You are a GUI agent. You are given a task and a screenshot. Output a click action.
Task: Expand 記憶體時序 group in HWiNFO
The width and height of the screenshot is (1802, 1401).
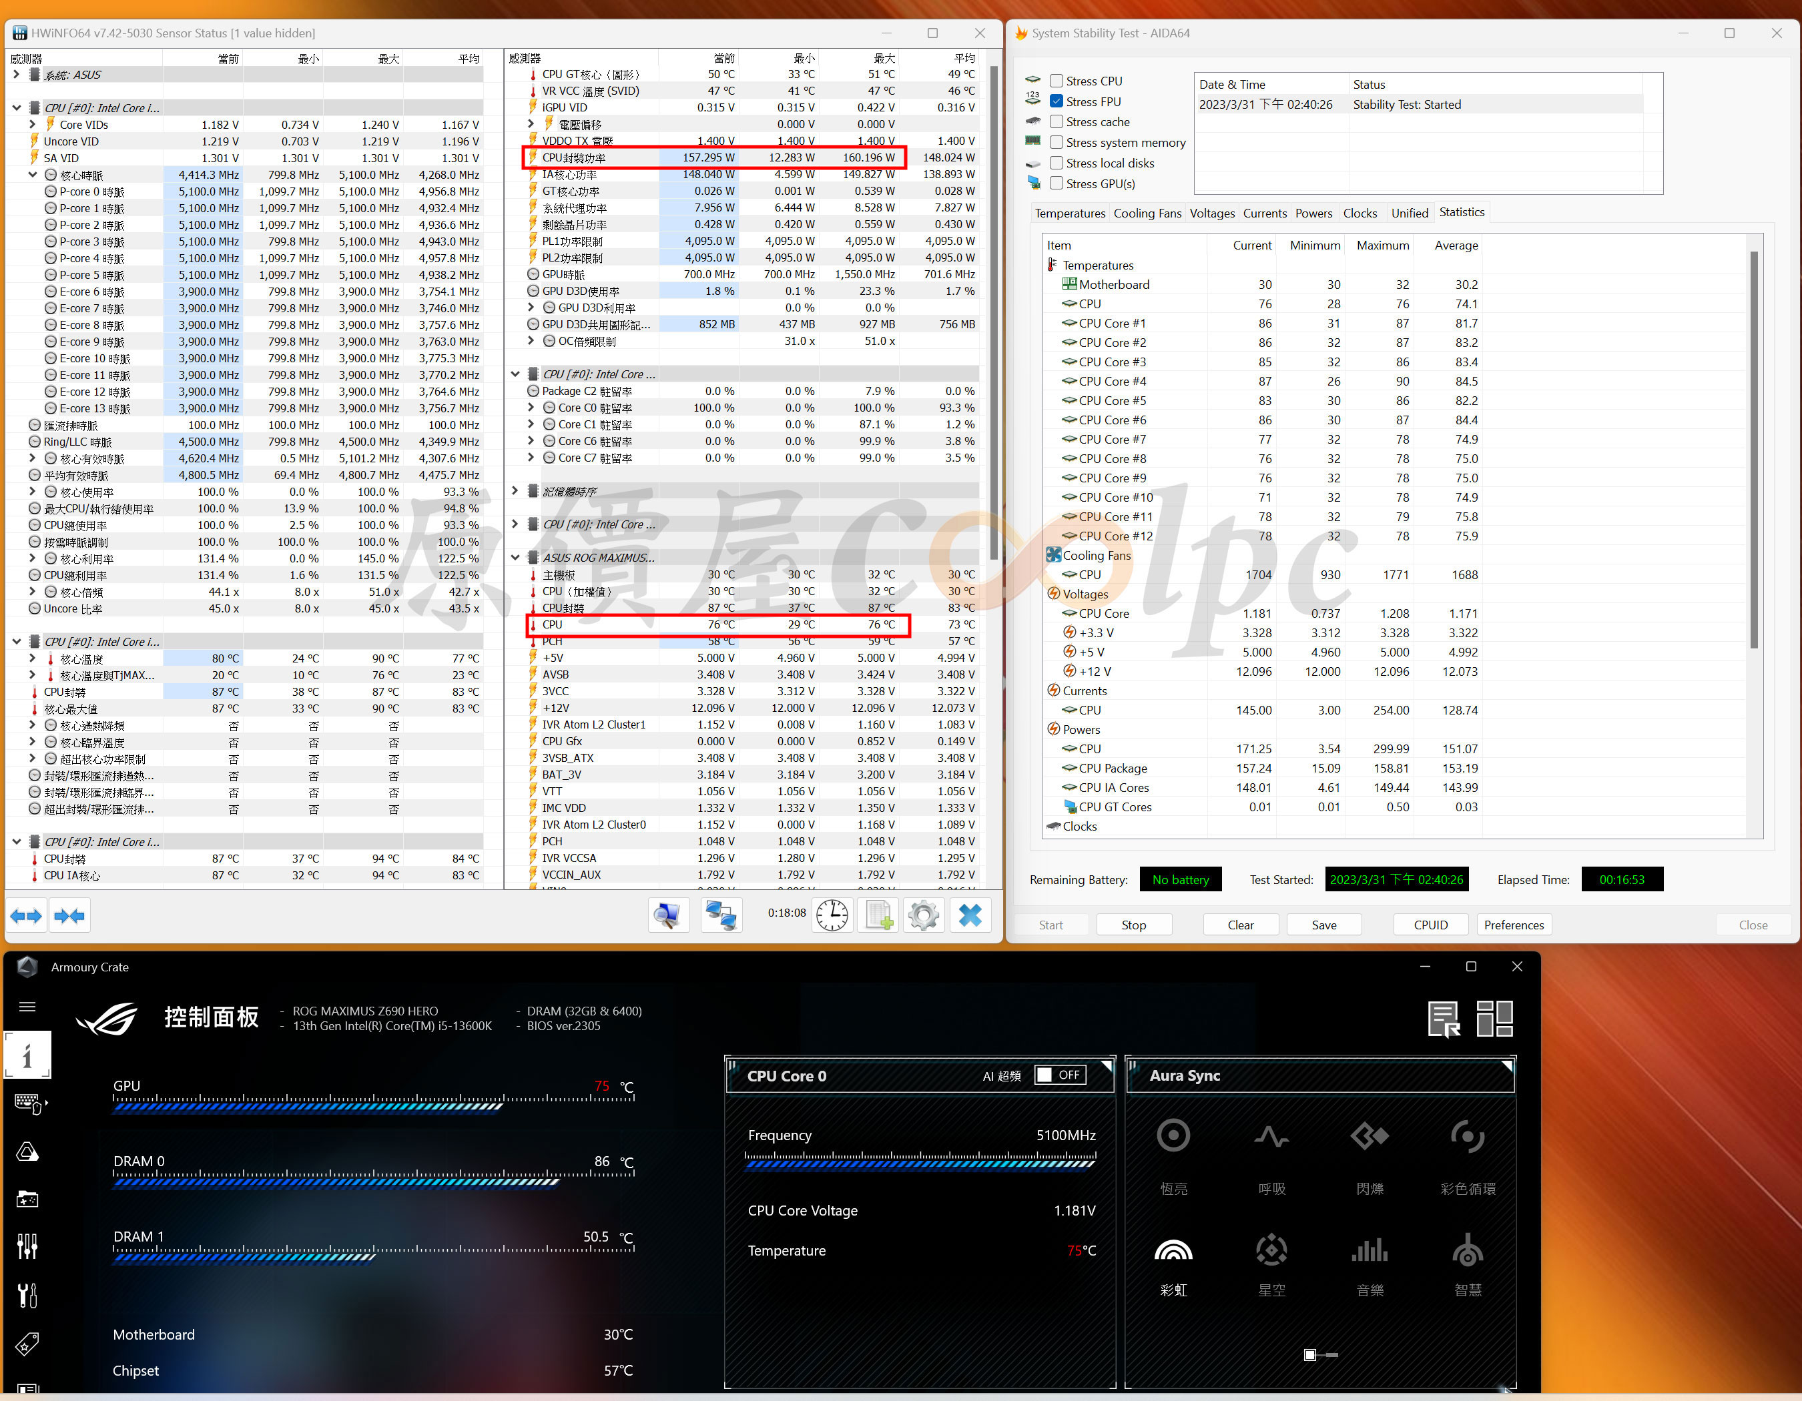tap(516, 490)
